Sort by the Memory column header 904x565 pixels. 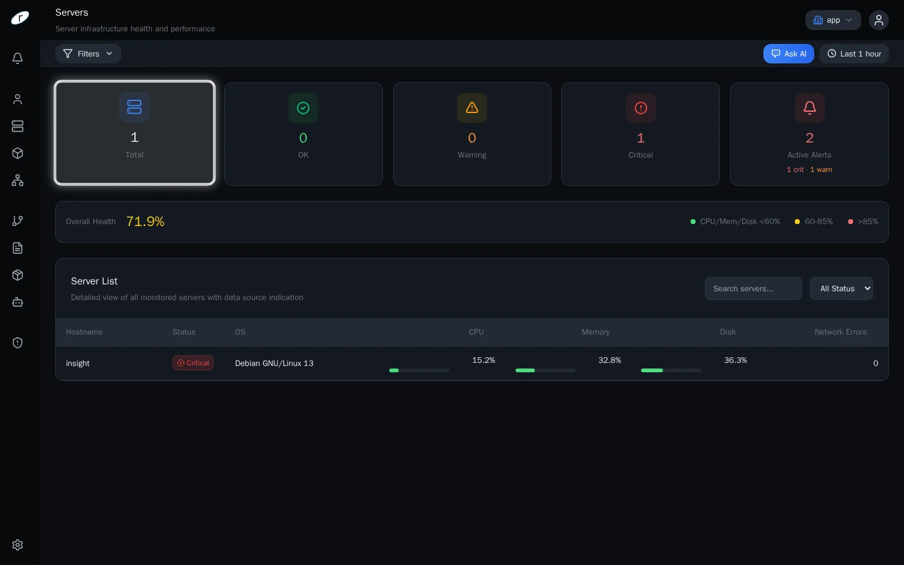click(x=596, y=332)
